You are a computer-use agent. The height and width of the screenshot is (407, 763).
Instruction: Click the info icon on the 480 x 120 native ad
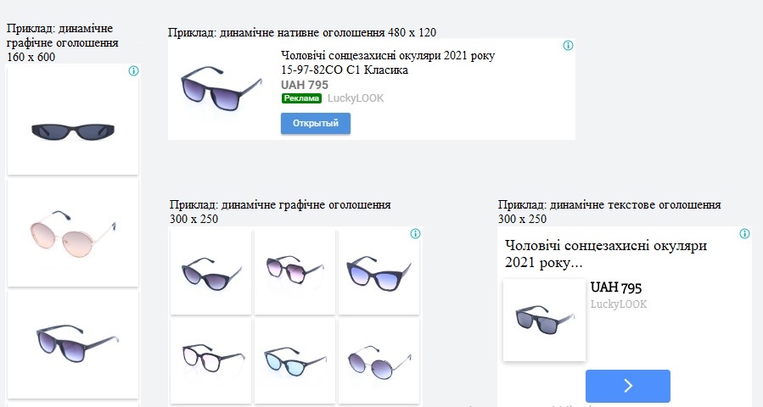pyautogui.click(x=568, y=45)
